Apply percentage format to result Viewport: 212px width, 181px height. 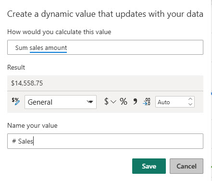[124, 101]
